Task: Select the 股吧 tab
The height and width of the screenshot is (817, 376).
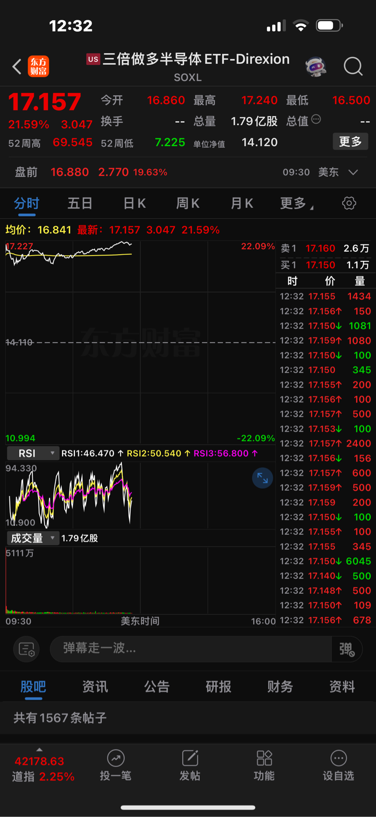Action: (33, 686)
